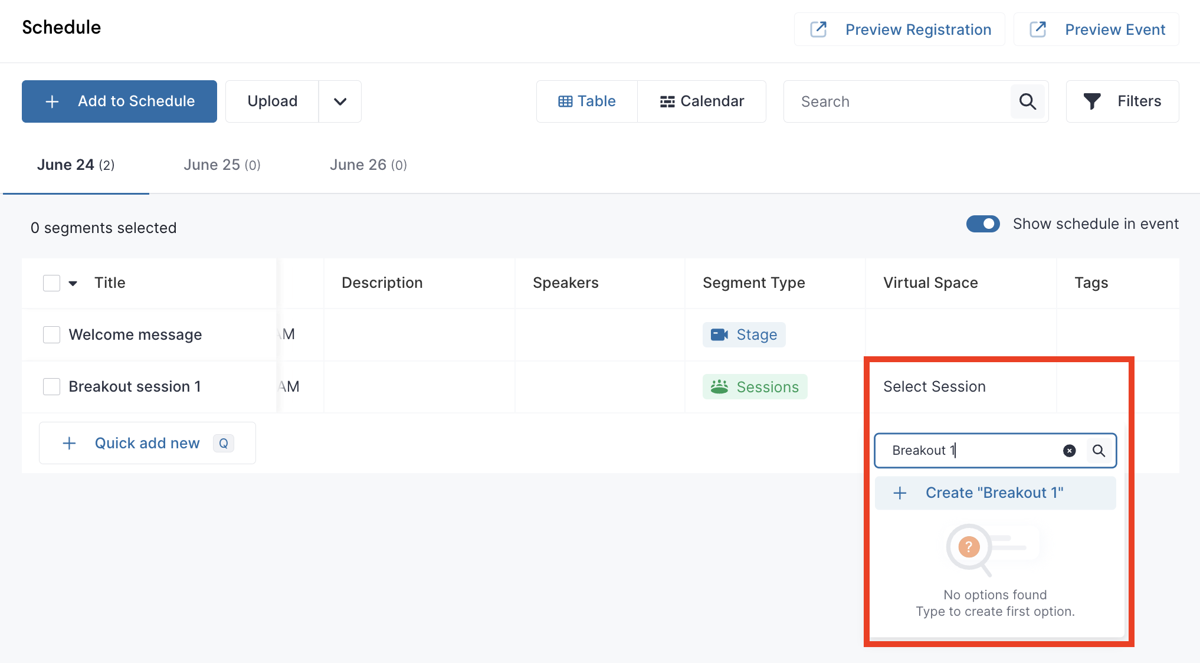Viewport: 1200px width, 663px height.
Task: Click the plus icon beside Create Breakout 1
Action: coord(900,493)
